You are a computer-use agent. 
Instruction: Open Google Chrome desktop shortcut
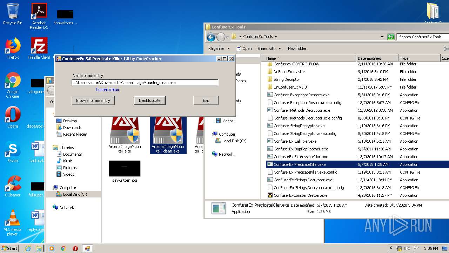(x=13, y=85)
